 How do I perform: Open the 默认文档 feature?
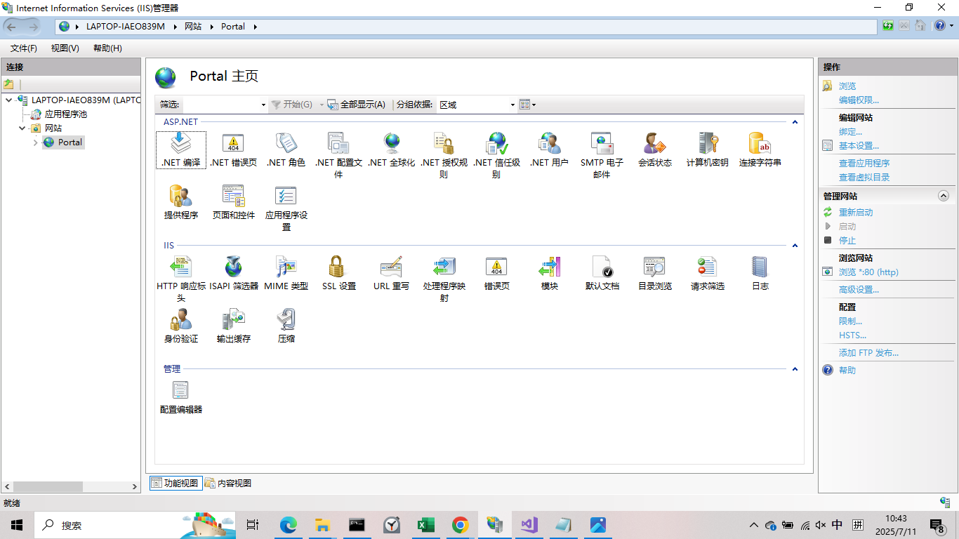(602, 273)
